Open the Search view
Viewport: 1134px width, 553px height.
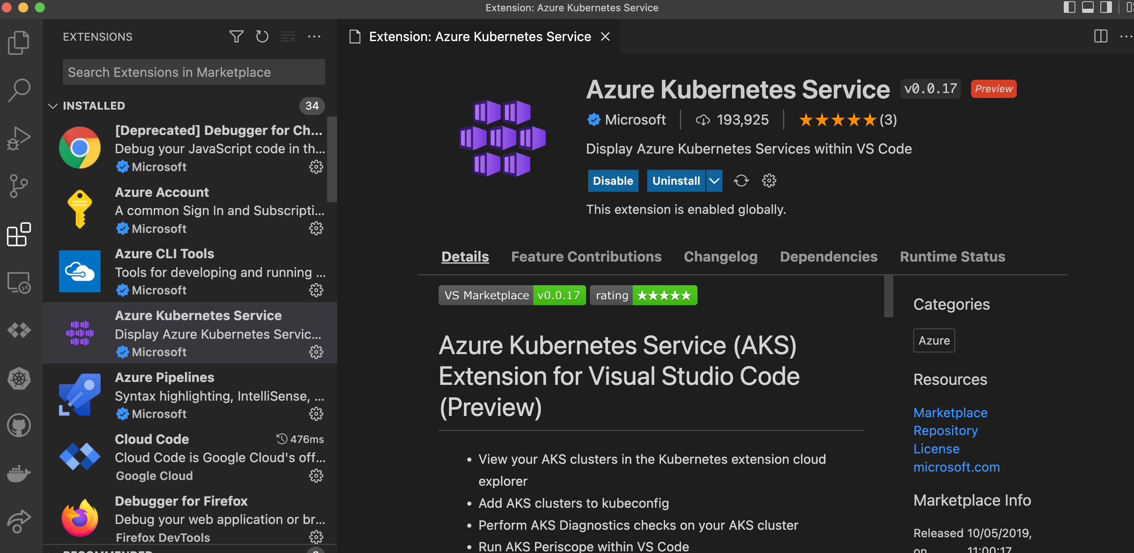click(18, 90)
